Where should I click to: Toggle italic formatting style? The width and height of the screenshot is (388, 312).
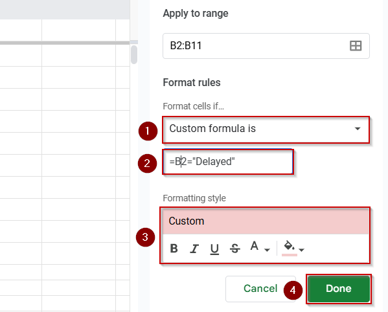pyautogui.click(x=194, y=249)
